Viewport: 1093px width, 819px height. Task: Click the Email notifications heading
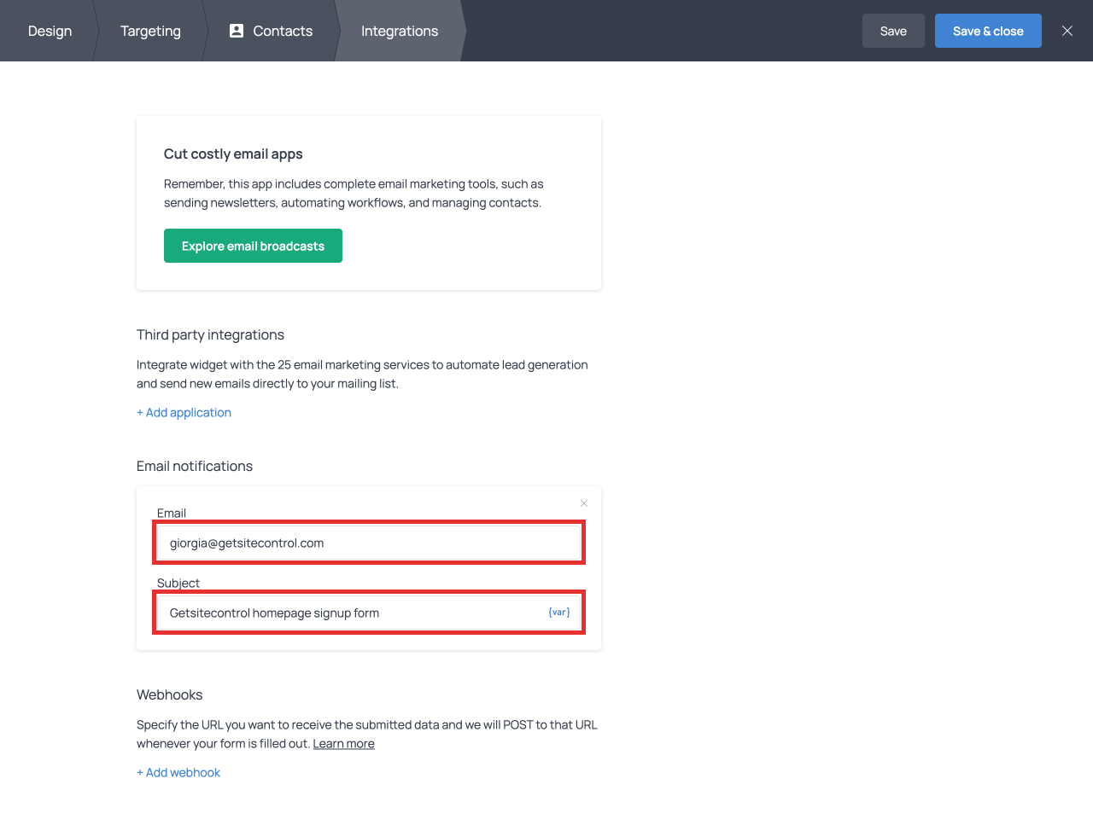[x=195, y=467]
